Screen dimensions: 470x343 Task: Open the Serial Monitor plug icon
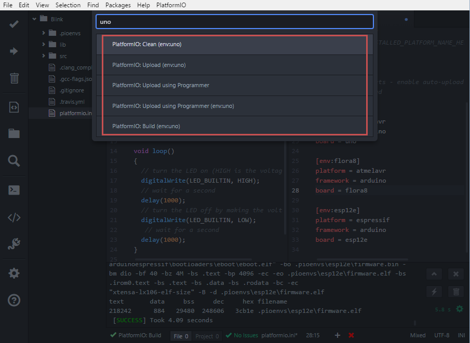point(14,244)
